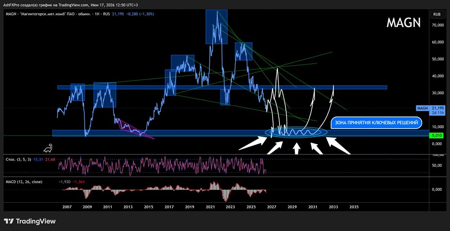Click the 2033 year label on time axis
The height and width of the screenshot is (231, 450).
click(x=333, y=207)
